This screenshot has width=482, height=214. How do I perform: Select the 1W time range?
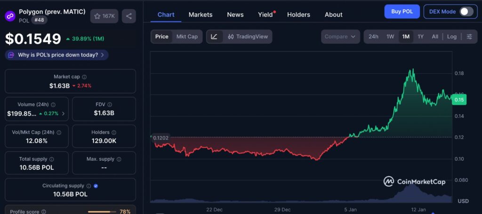390,37
